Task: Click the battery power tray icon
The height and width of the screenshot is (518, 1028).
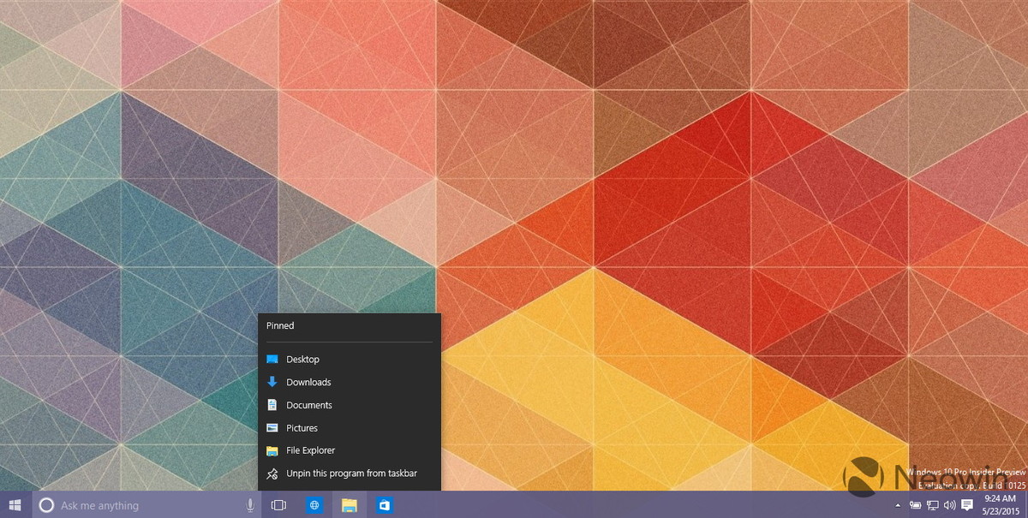Action: 915,505
